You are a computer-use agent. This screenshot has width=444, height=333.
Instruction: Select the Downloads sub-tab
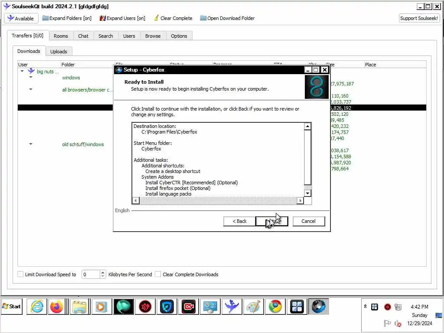point(29,51)
